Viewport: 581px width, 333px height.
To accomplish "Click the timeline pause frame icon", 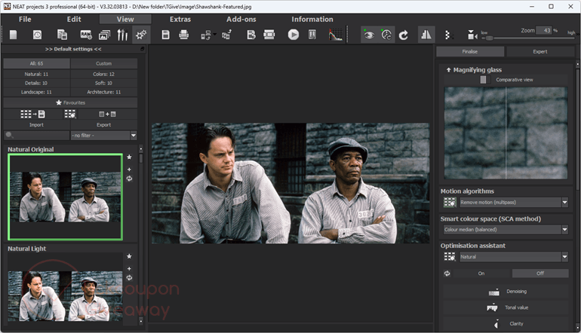I will (312, 35).
